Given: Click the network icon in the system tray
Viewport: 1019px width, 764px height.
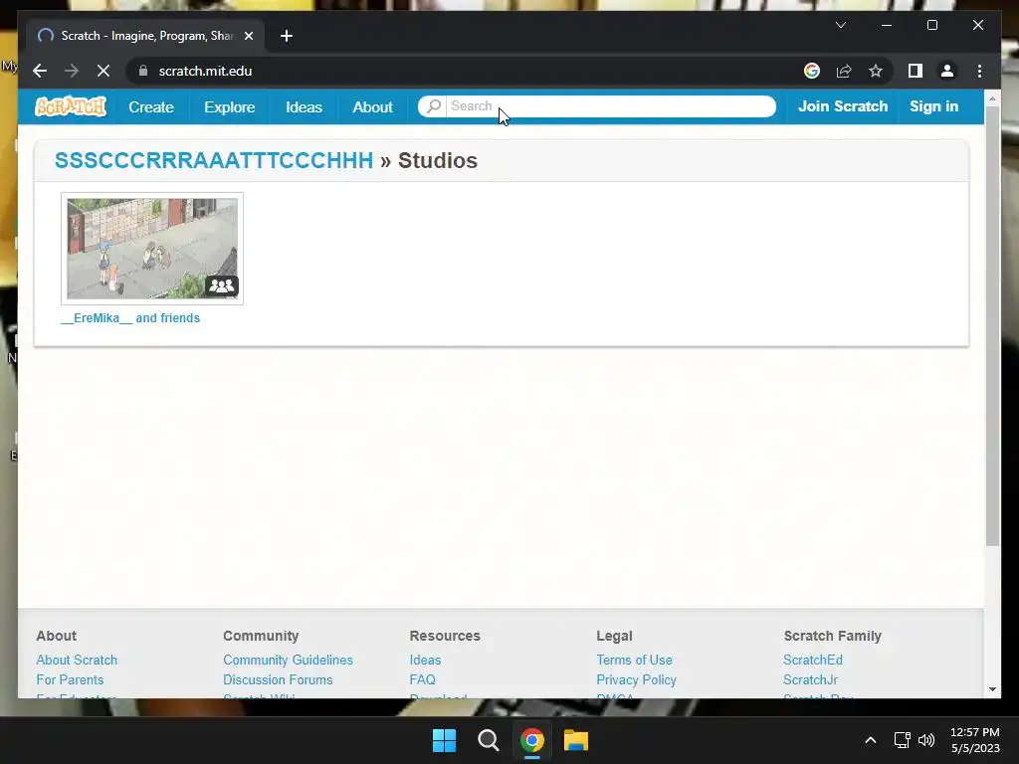Looking at the screenshot, I should point(902,740).
